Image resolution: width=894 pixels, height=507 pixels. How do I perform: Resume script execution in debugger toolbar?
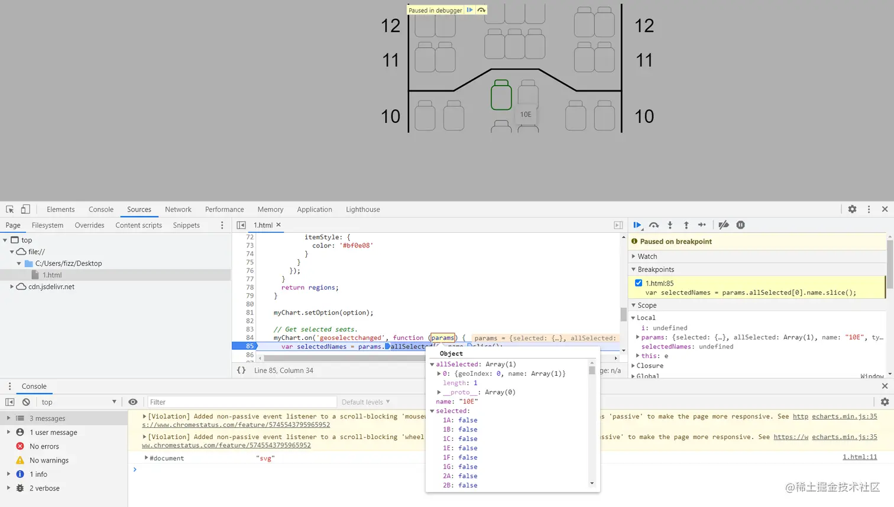click(x=637, y=225)
